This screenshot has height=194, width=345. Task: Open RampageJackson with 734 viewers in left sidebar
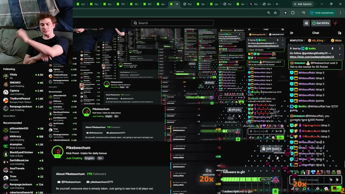click(23, 186)
